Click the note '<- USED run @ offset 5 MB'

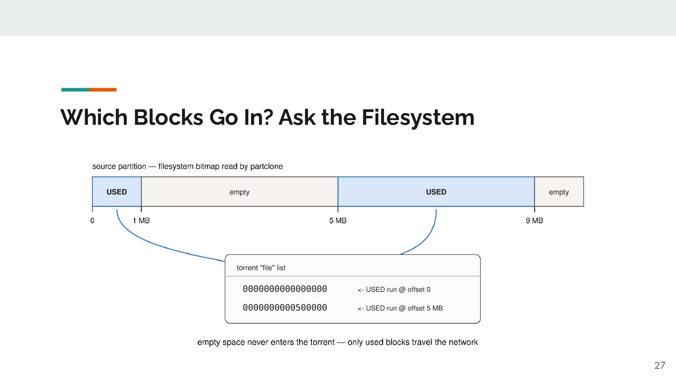[x=400, y=308]
